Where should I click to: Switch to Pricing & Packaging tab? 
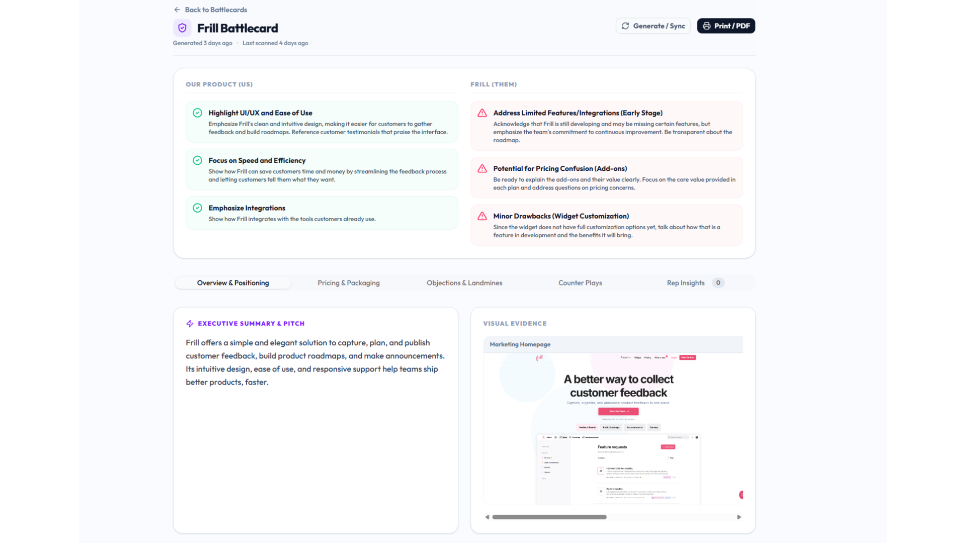tap(348, 283)
